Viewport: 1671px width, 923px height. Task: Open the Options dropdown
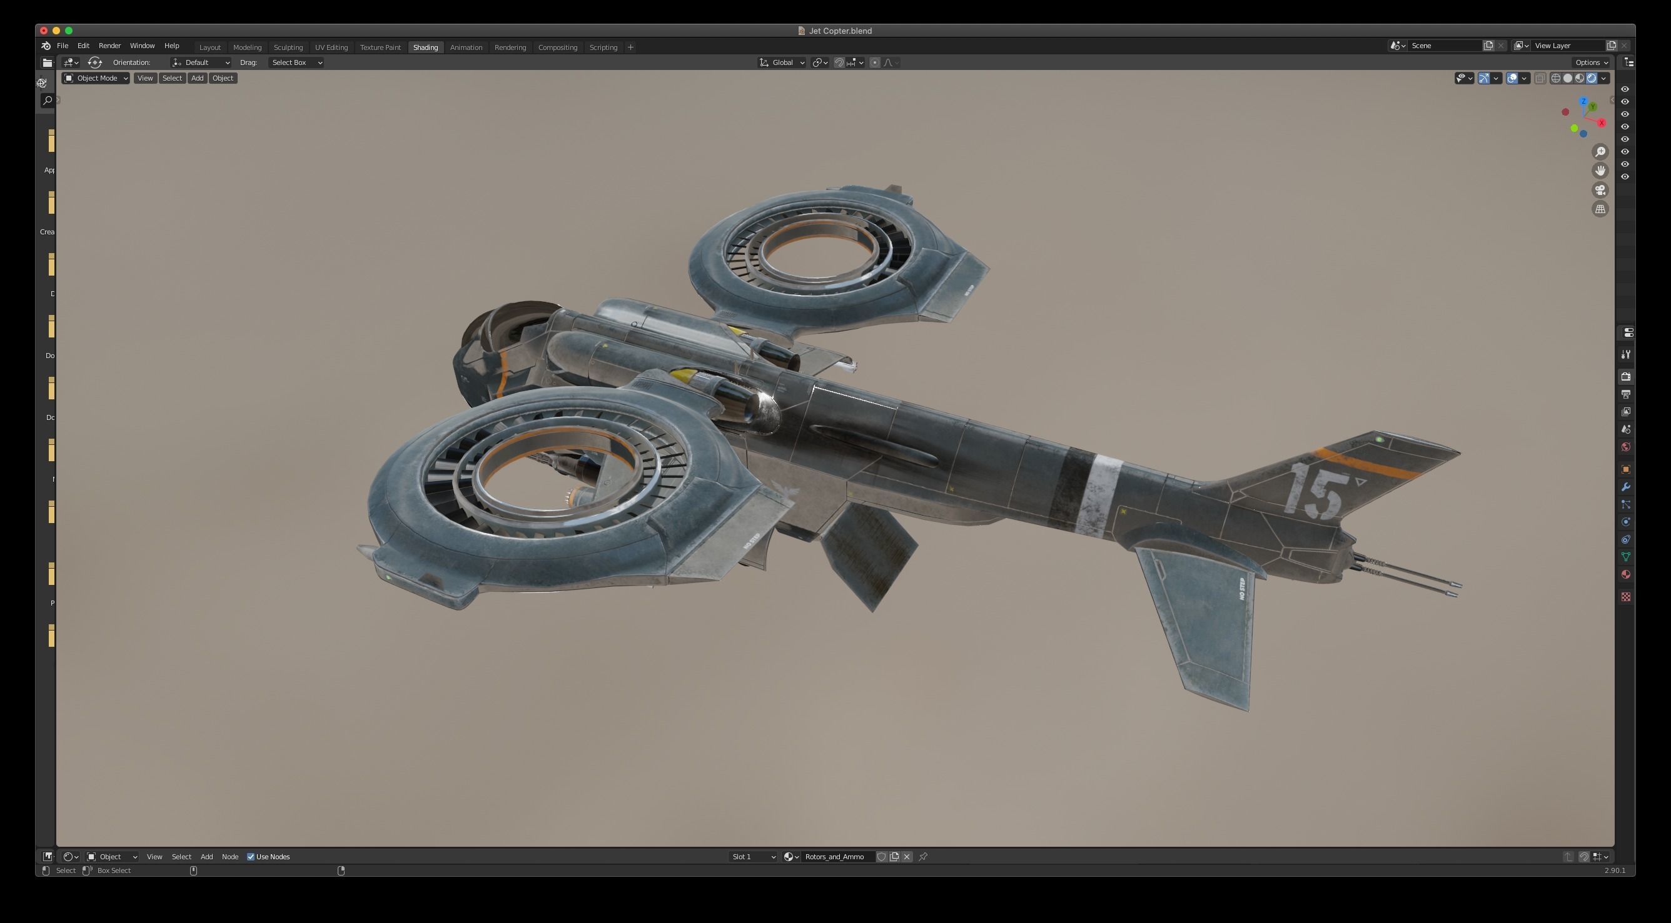tap(1591, 63)
